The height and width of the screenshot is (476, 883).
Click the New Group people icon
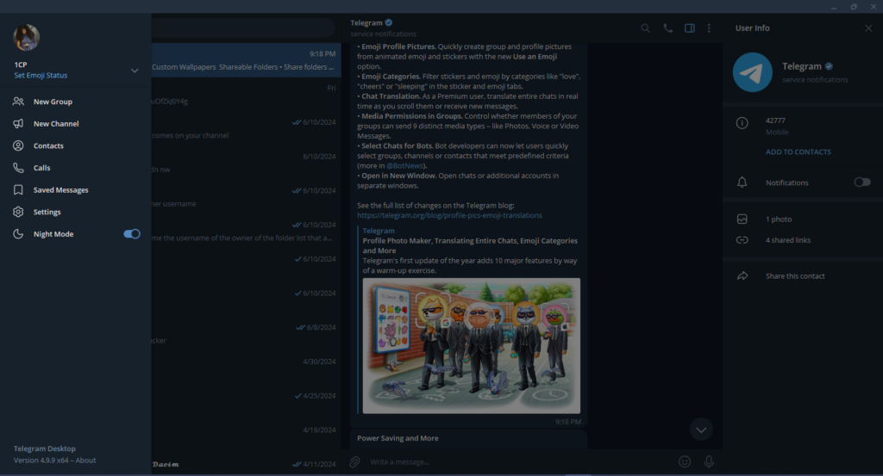(19, 102)
